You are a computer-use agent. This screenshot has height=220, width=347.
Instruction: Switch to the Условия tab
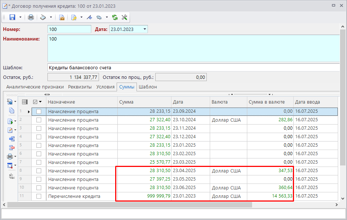point(105,87)
